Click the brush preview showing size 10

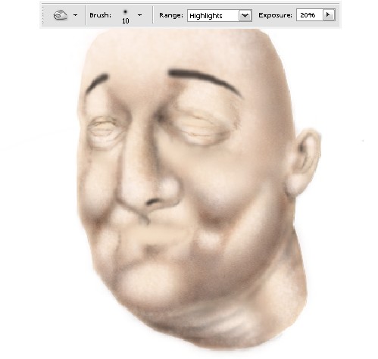125,16
